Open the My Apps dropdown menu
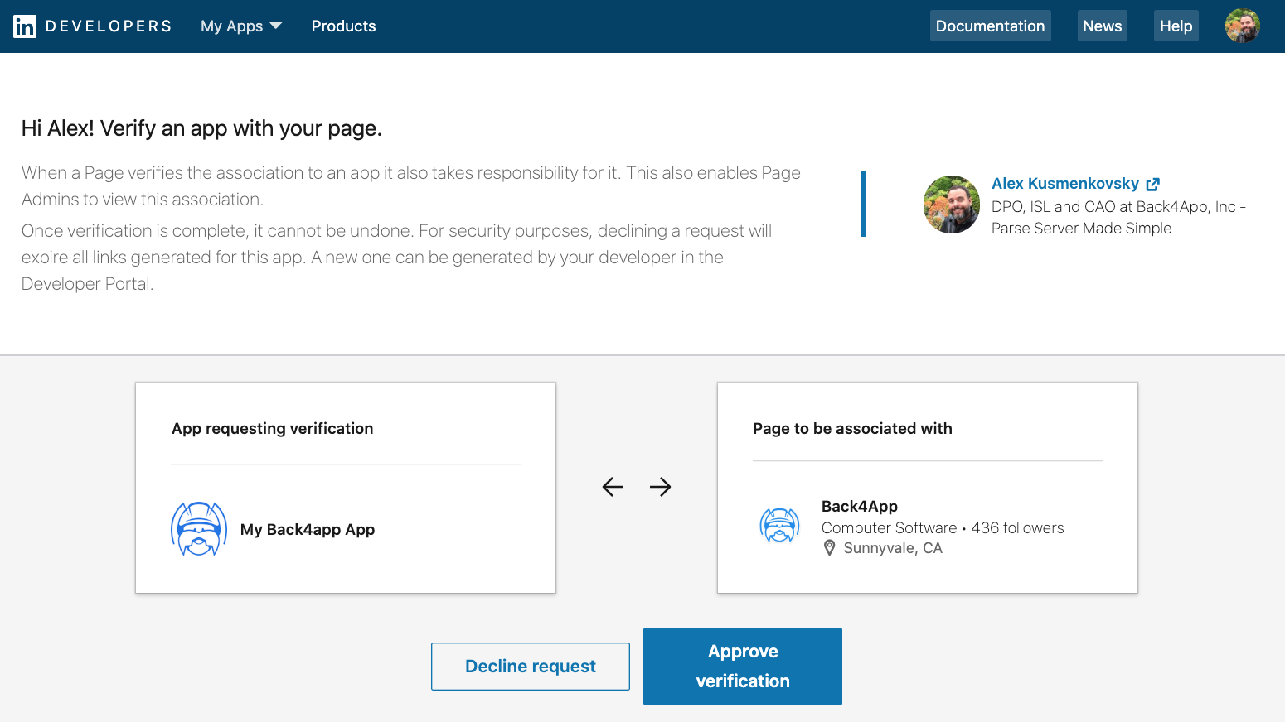1285x722 pixels. point(241,26)
